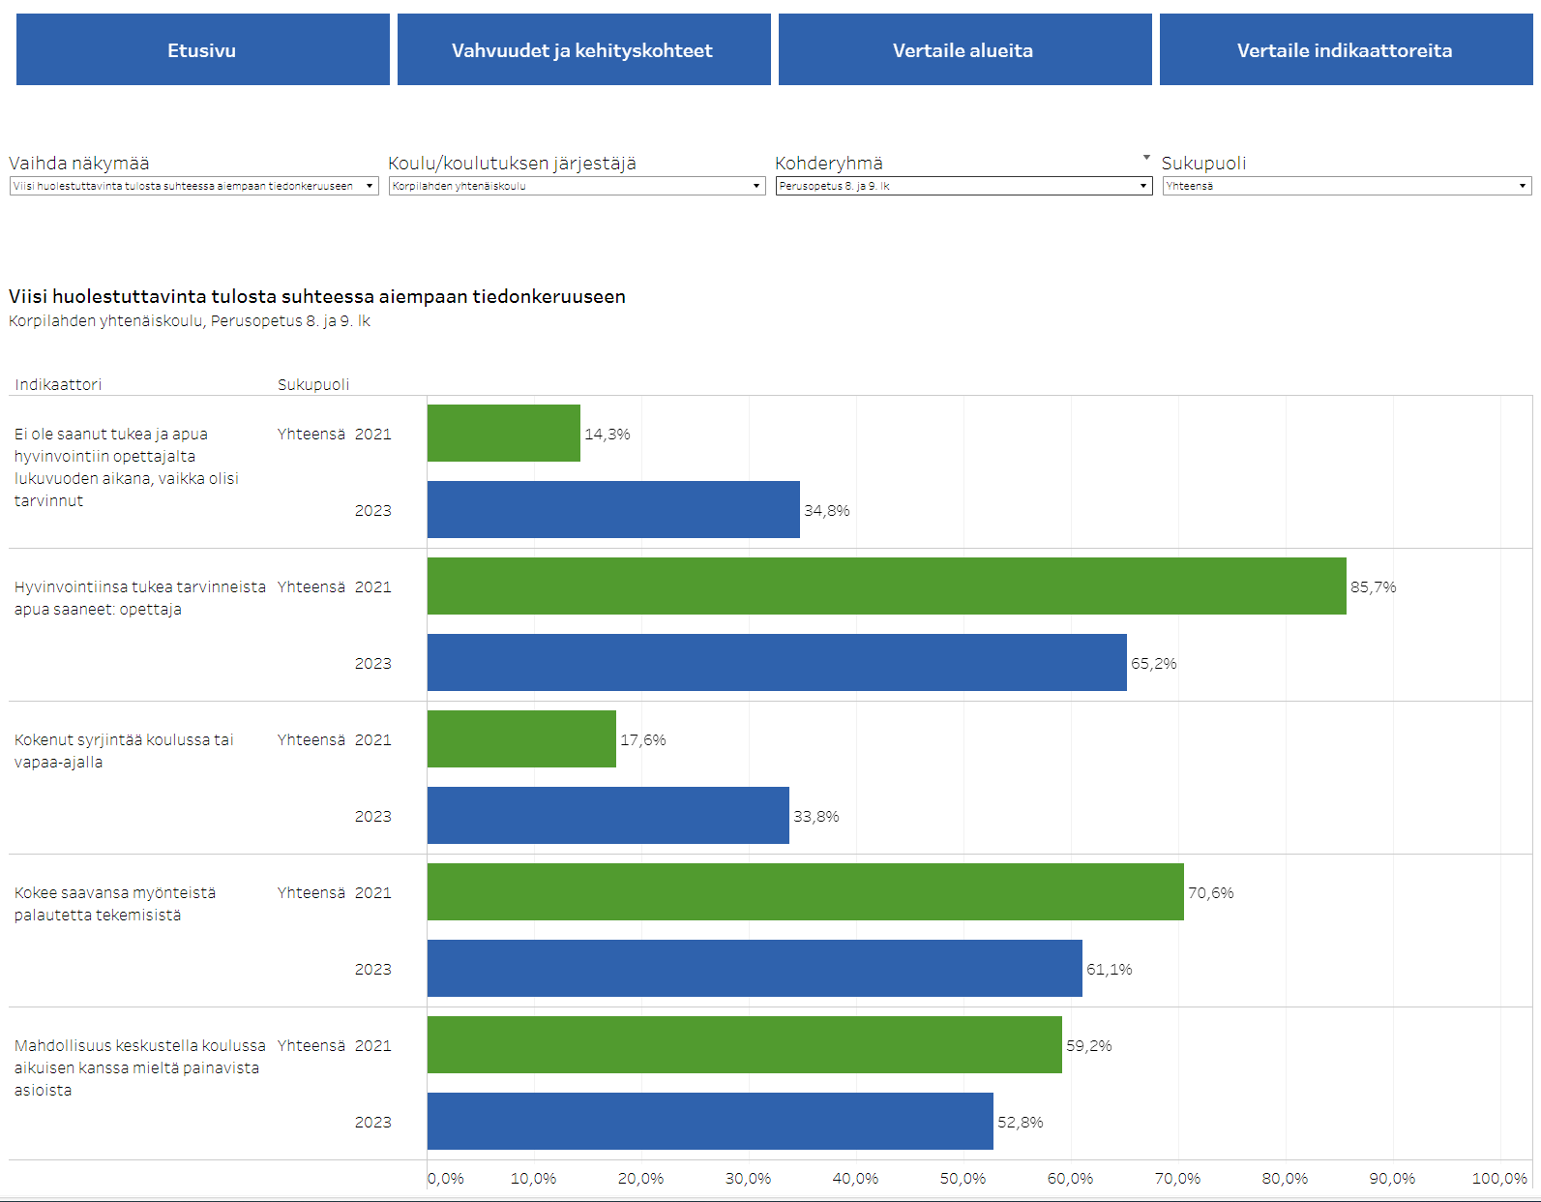The height and width of the screenshot is (1202, 1541).
Task: Select green 2021 bar showing 14,3%
Action: coord(503,434)
